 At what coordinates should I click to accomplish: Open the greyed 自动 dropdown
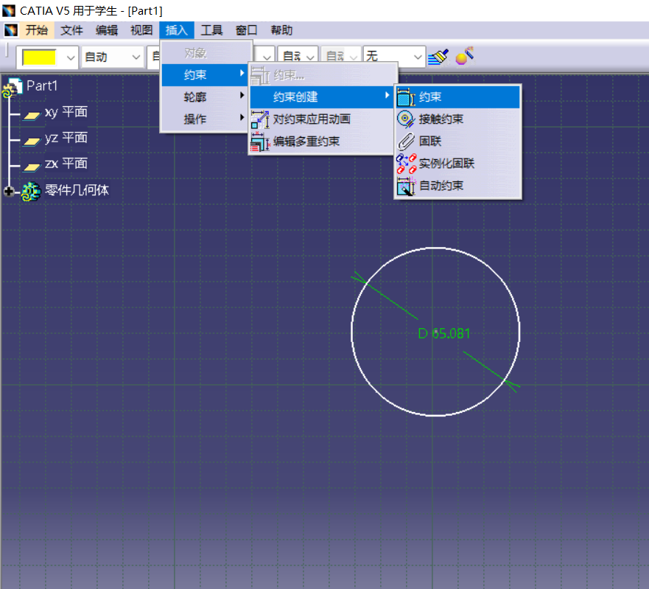[x=341, y=56]
